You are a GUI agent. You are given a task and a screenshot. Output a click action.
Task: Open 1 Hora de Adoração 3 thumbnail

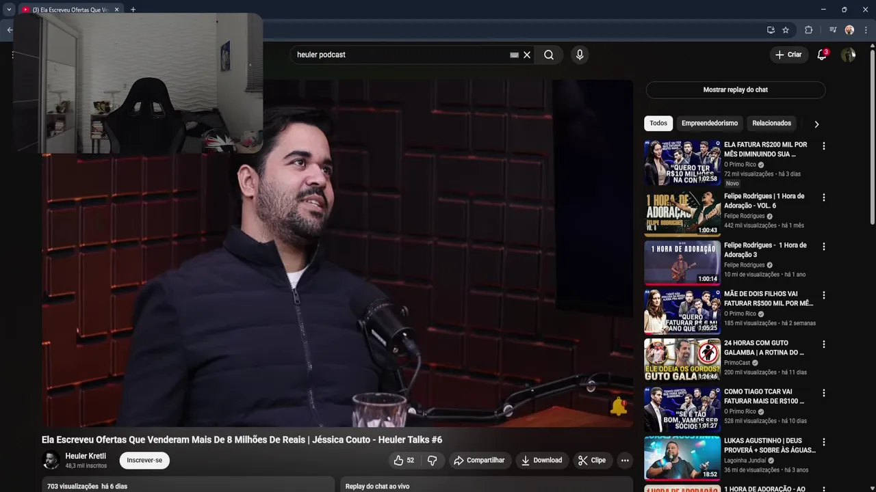tap(682, 262)
